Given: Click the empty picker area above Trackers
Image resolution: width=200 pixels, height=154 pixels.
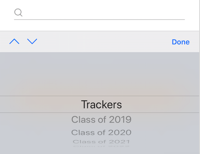Looking at the screenshot, I should pyautogui.click(x=100, y=74).
